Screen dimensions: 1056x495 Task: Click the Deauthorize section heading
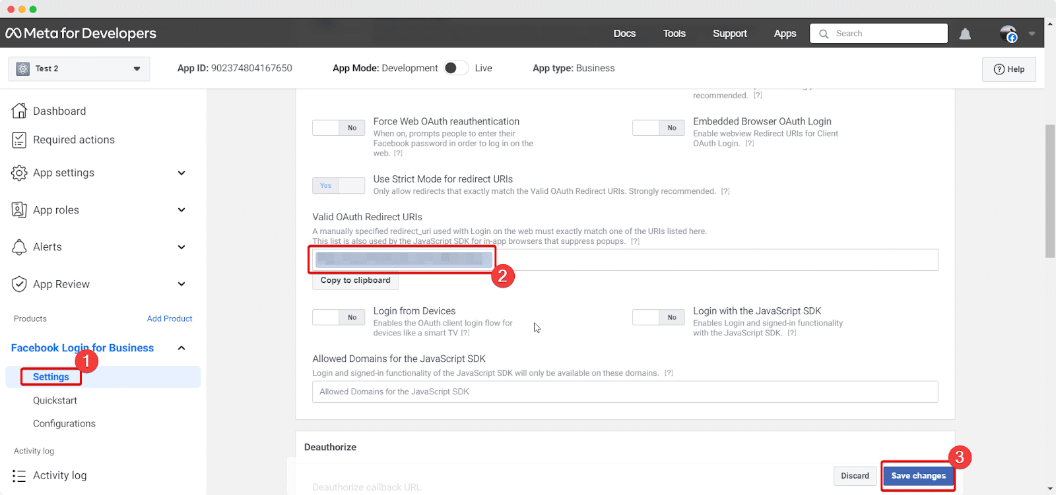pos(330,447)
